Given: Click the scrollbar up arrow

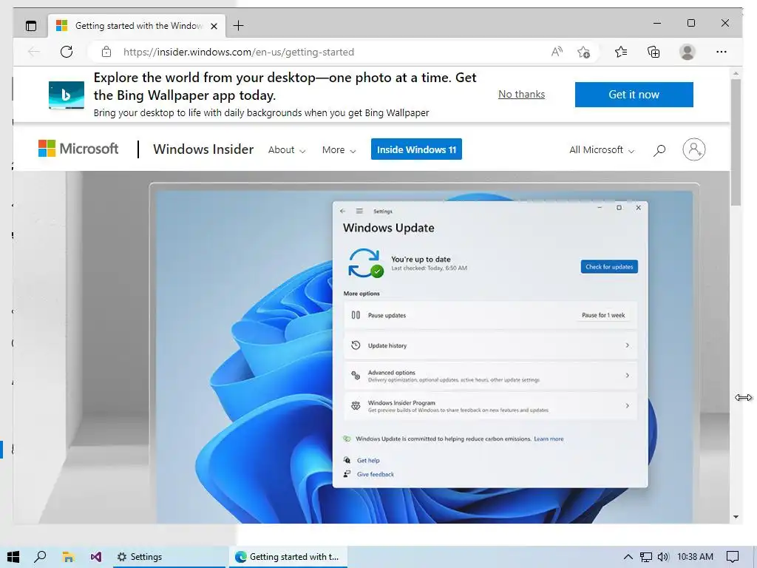Looking at the screenshot, I should click(x=736, y=73).
